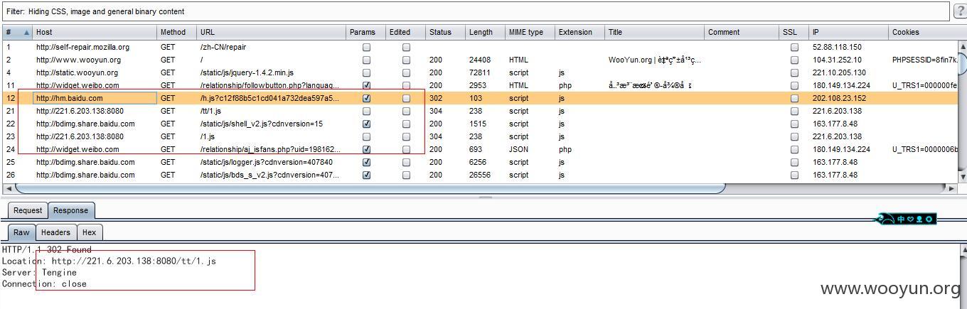967x309 pixels.
Task: Switch to the Request tab
Action: tap(28, 210)
